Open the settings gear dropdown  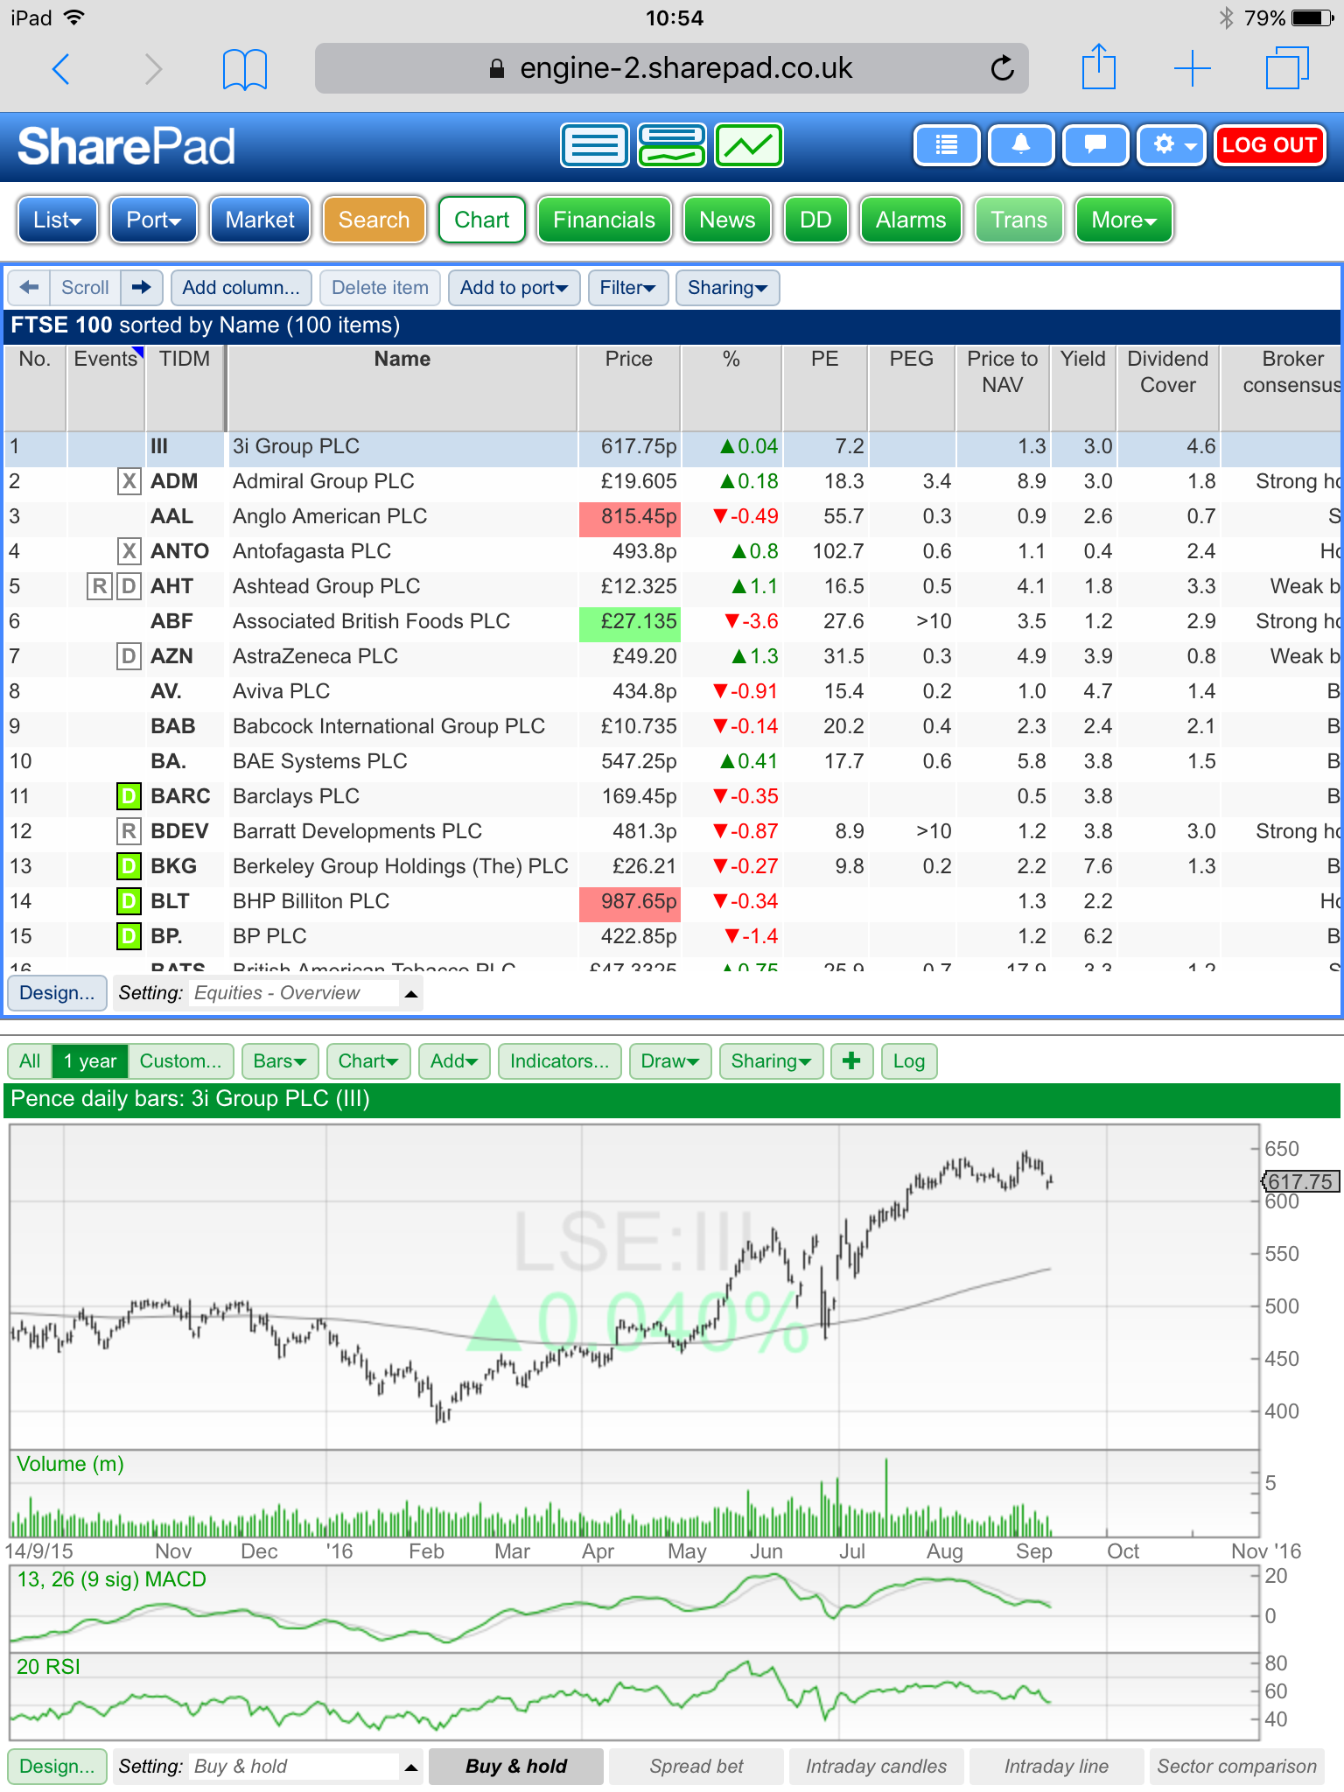pos(1172,145)
